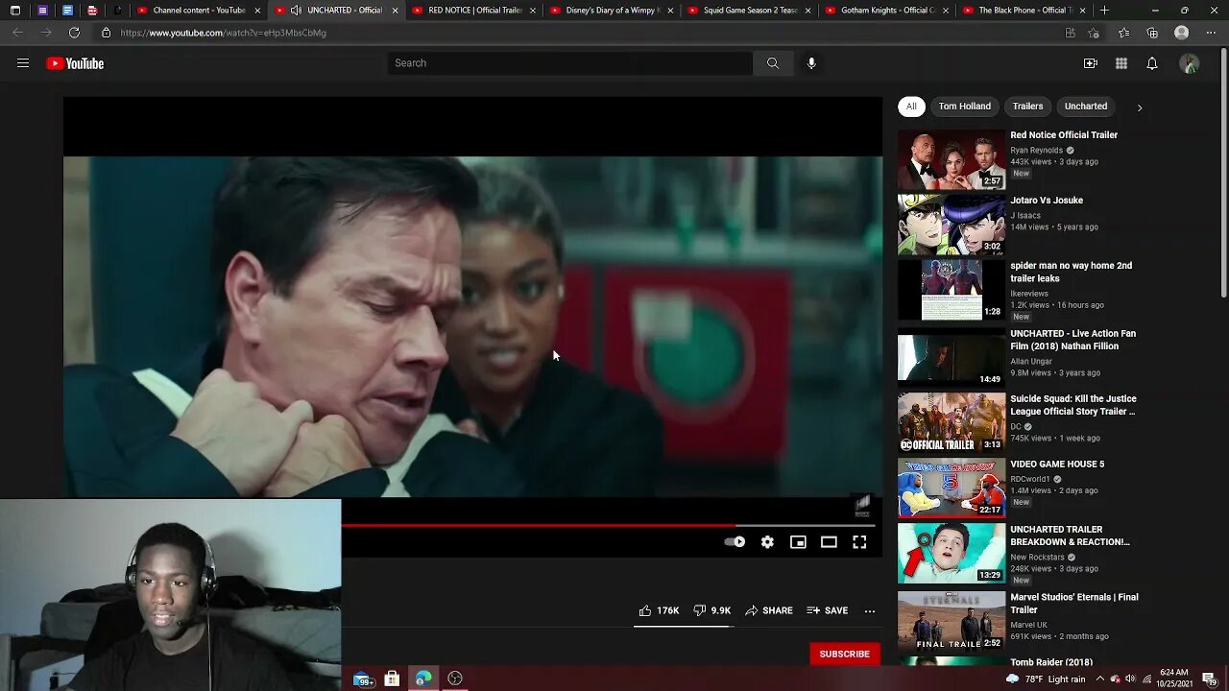Click the video player frame to pause
Image resolution: width=1229 pixels, height=691 pixels.
pyautogui.click(x=472, y=326)
